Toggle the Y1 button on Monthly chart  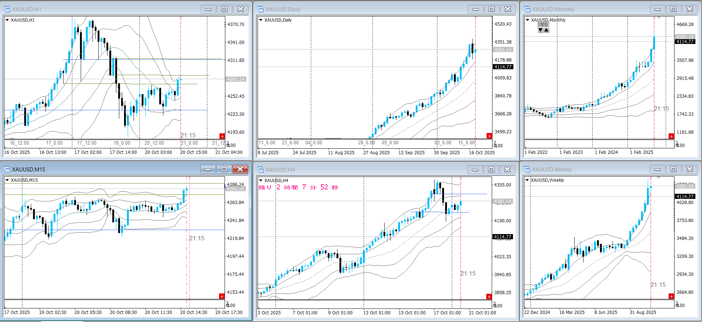coord(543,25)
